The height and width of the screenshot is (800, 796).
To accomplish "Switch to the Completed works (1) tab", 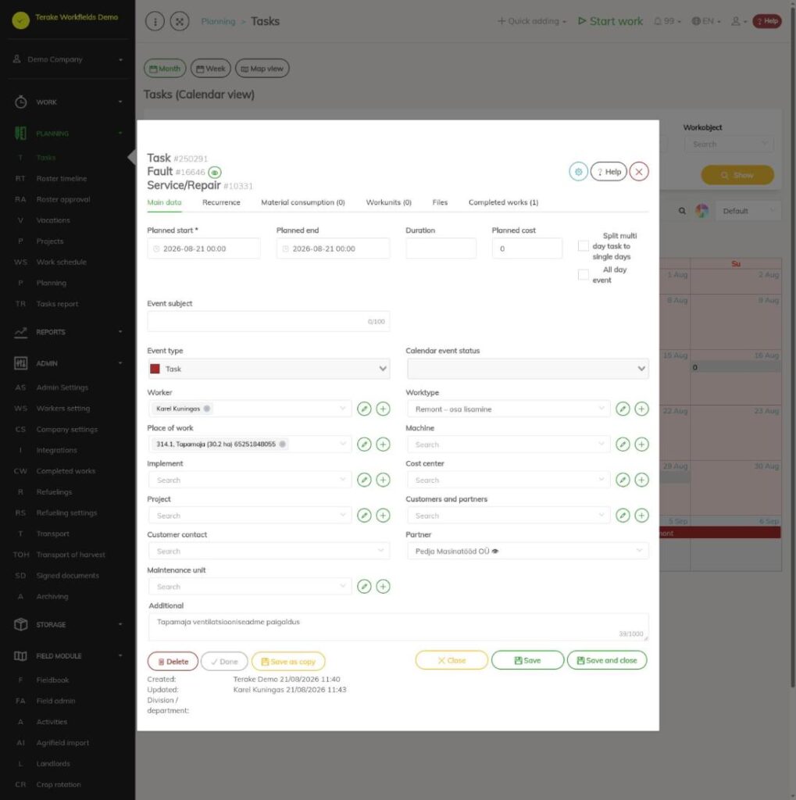I will [503, 202].
